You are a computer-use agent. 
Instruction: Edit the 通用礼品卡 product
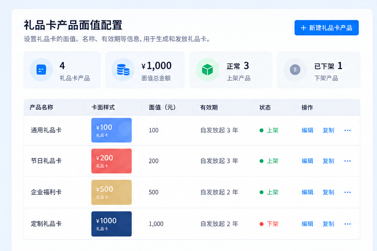tap(307, 130)
